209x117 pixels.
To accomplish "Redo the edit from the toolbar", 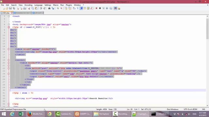I will pyautogui.click(x=45, y=8).
